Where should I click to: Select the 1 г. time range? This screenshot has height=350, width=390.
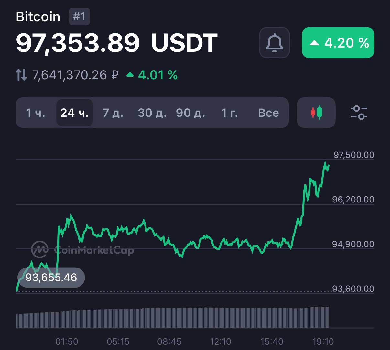click(230, 113)
